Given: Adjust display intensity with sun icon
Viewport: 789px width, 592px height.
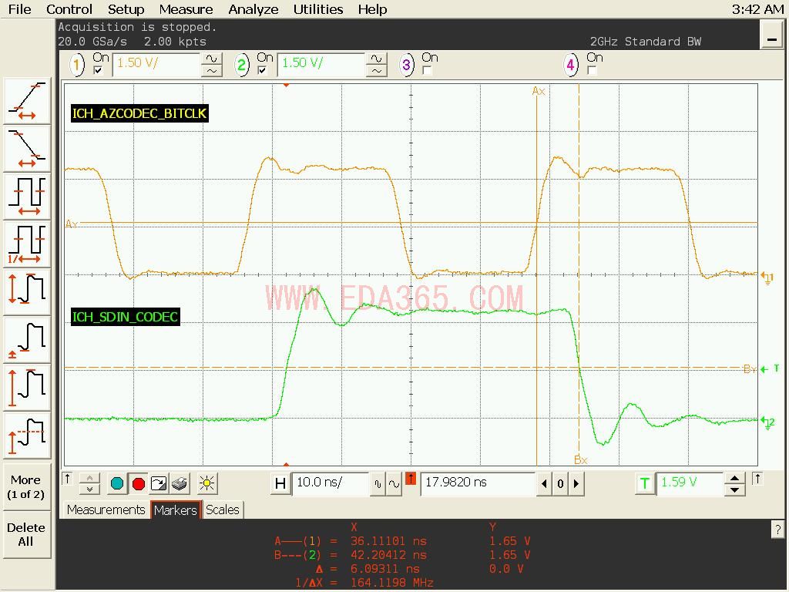Looking at the screenshot, I should tap(206, 484).
